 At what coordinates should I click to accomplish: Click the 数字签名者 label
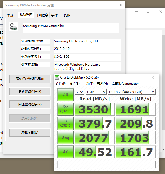click(x=29, y=65)
